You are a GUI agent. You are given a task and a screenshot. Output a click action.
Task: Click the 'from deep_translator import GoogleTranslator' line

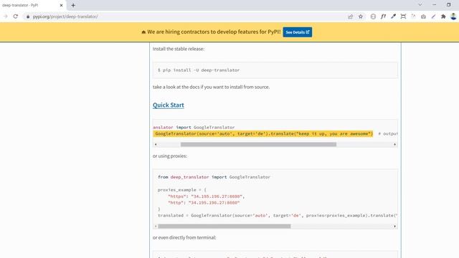click(x=214, y=177)
